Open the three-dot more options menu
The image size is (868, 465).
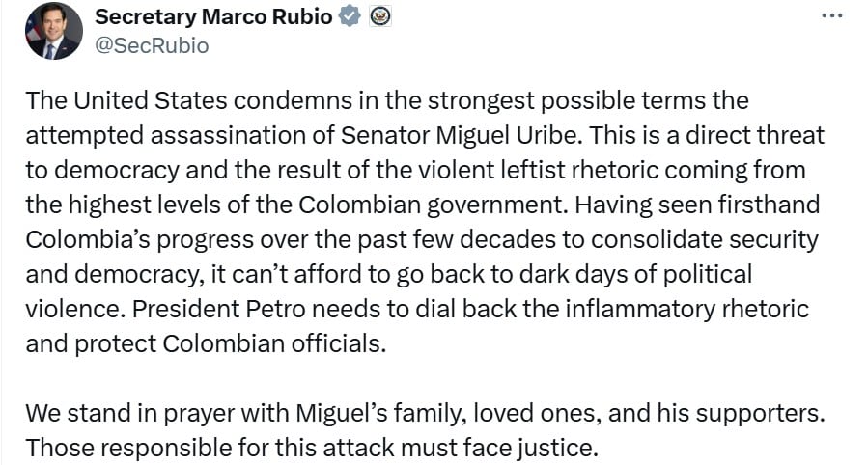(831, 16)
